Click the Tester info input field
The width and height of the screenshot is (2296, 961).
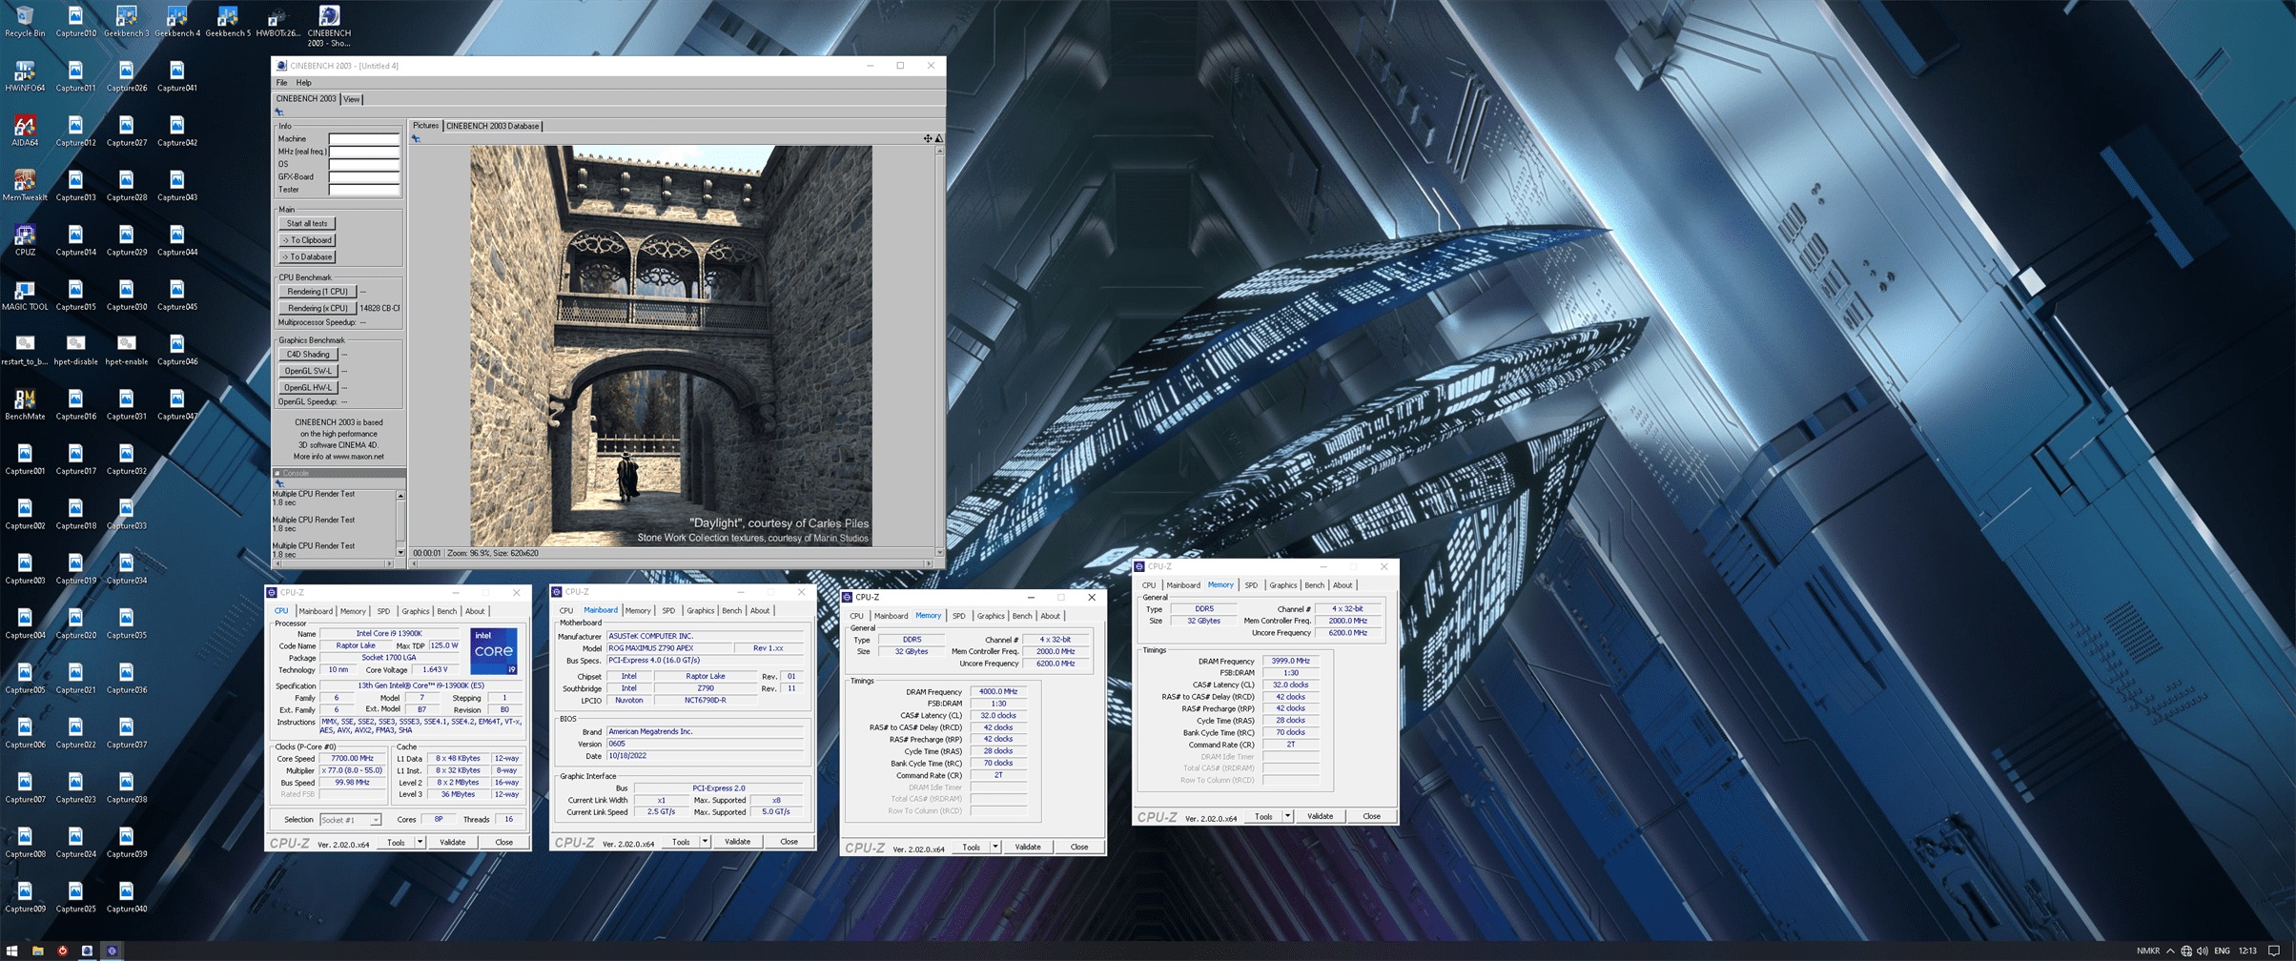[x=364, y=190]
